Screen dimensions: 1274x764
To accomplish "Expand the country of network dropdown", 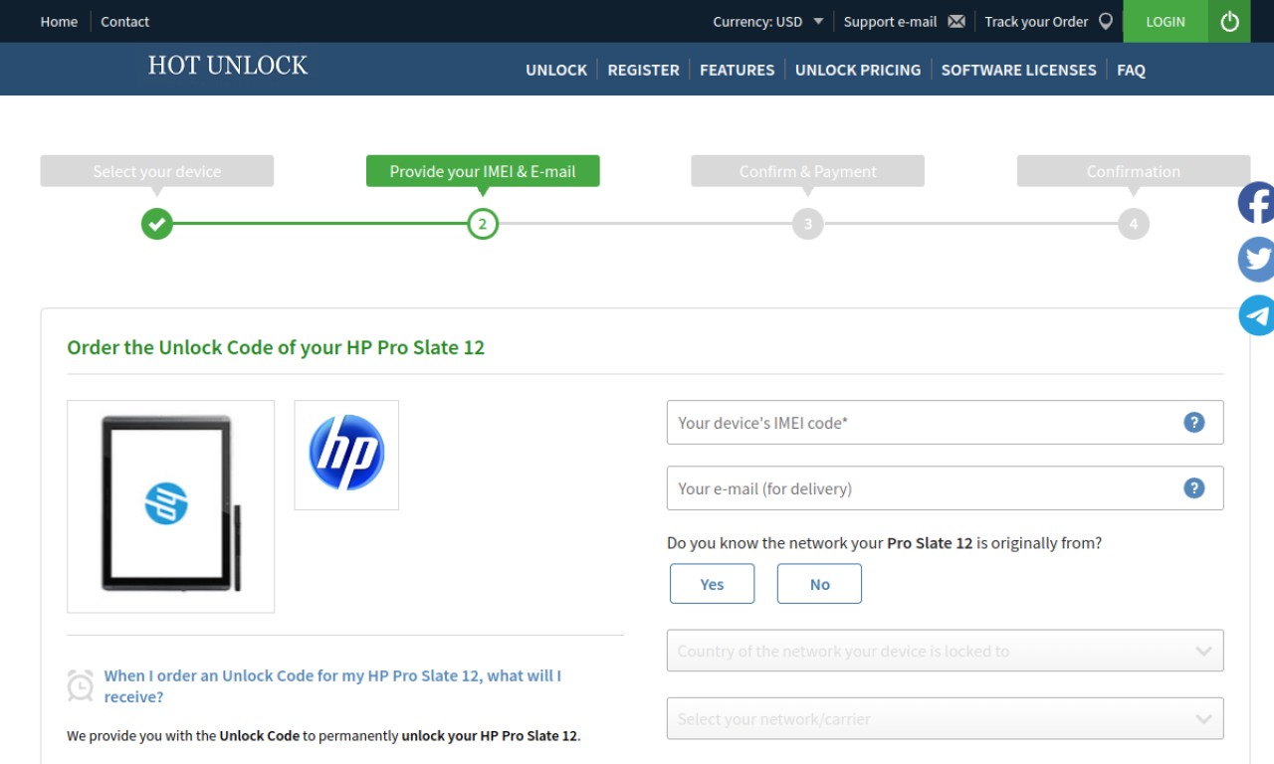I will coord(945,651).
